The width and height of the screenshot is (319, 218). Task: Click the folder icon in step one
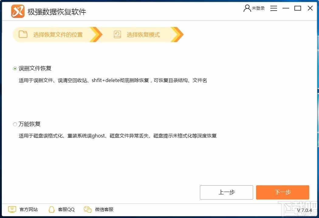[x=23, y=34]
